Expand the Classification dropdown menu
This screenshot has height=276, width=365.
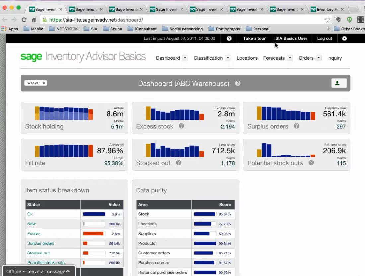228,58
